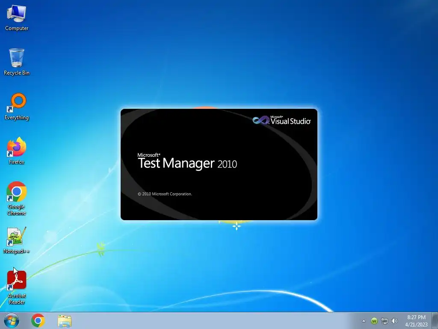Open the Windows Start menu
This screenshot has width=438, height=329.
(12, 320)
